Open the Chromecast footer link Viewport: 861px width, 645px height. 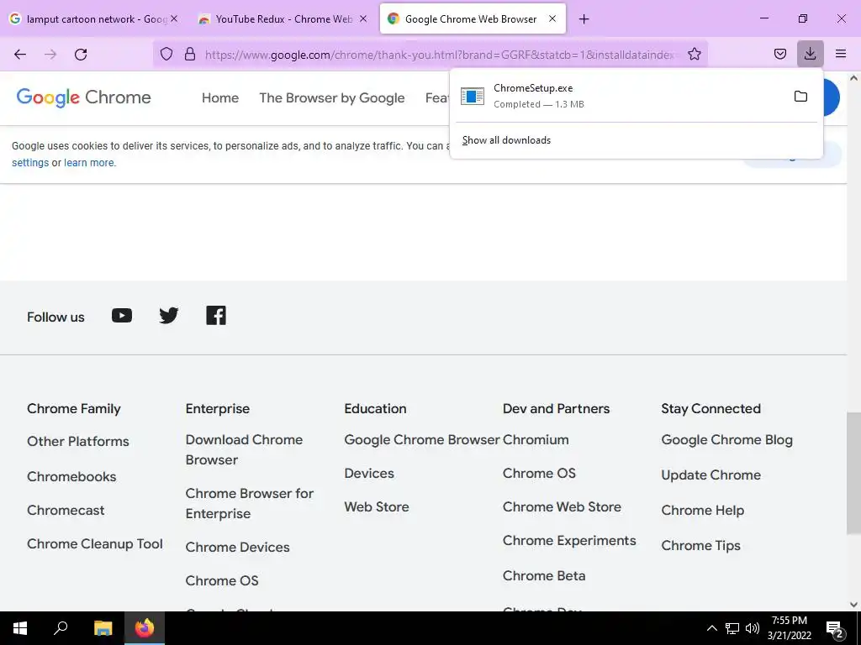point(66,511)
